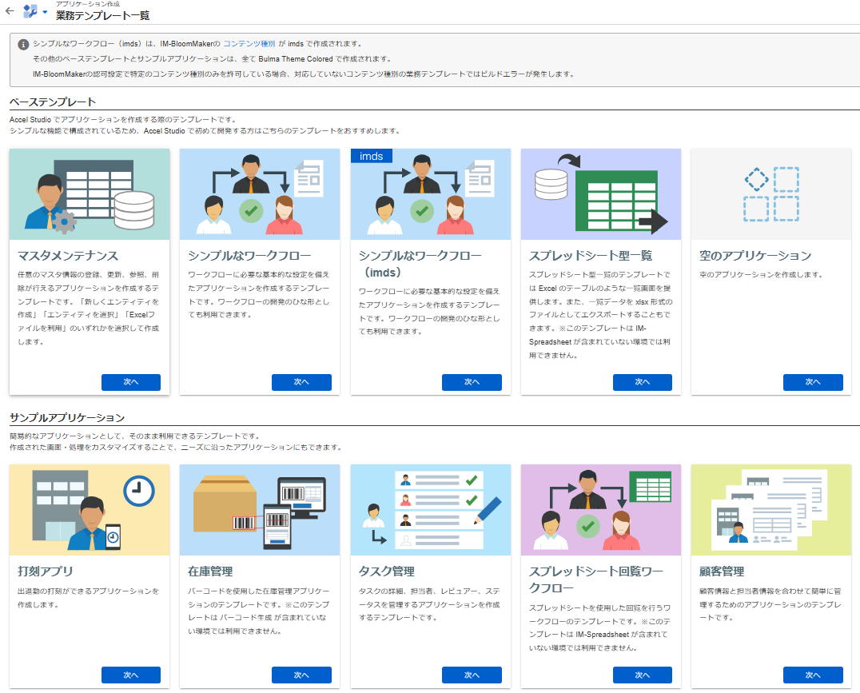Image resolution: width=860 pixels, height=693 pixels.
Task: Click 次へ on the 顧客管理 card
Action: tap(813, 675)
